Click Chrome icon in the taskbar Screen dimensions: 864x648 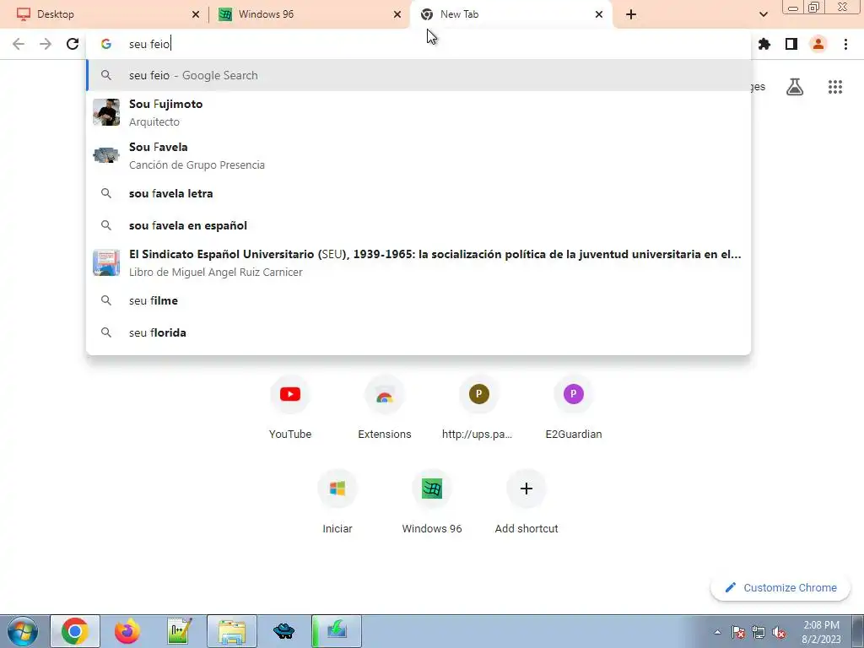coord(75,631)
